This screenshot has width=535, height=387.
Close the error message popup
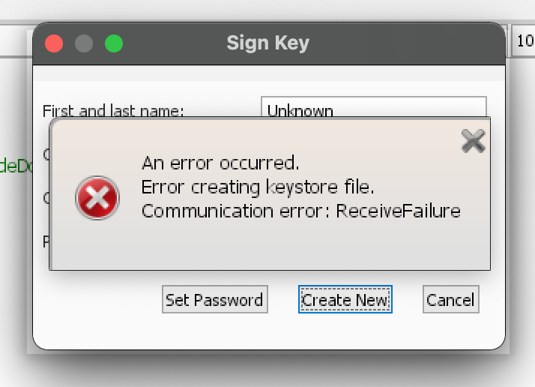pos(473,140)
